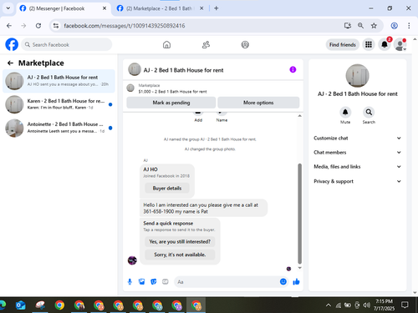This screenshot has height=313, width=418.
Task: Open Outlook from the taskbar
Action: [x=21, y=305]
